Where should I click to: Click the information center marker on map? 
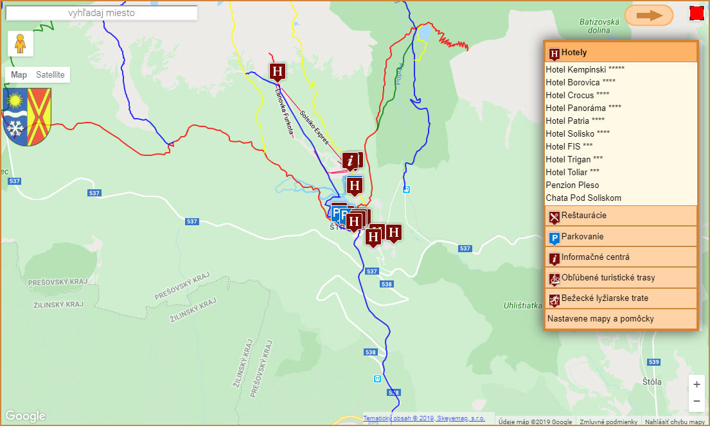(x=350, y=161)
